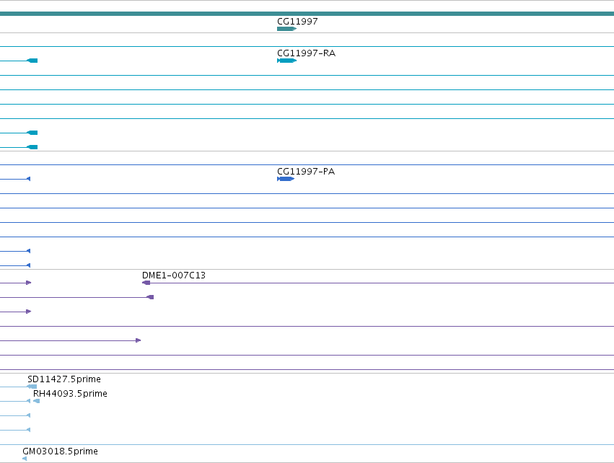Click the CG11997-RA transcript label
This screenshot has width=614, height=463.
click(x=306, y=53)
